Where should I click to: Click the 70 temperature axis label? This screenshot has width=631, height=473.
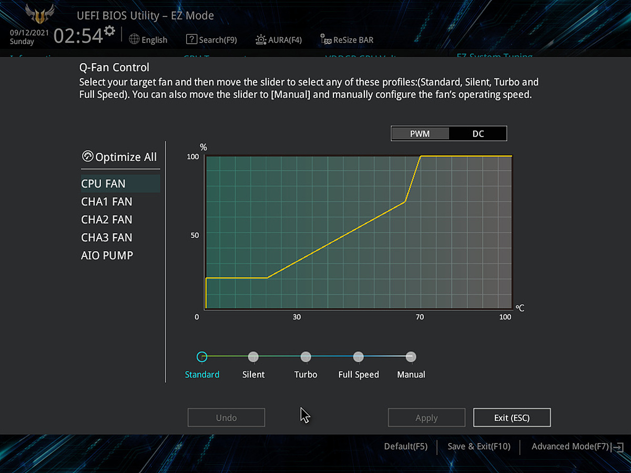coord(420,317)
